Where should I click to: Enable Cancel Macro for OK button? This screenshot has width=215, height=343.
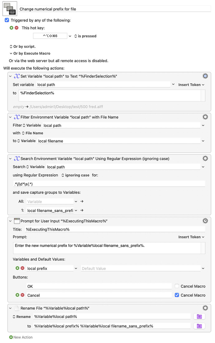(177, 286)
